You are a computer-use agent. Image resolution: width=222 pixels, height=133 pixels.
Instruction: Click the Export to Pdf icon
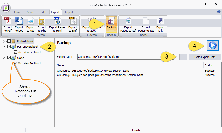click(x=8, y=25)
